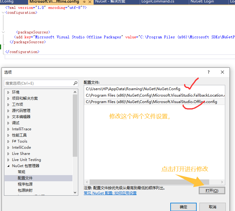Select 配置文件 in options tree
This screenshot has width=235, height=211.
point(39,178)
